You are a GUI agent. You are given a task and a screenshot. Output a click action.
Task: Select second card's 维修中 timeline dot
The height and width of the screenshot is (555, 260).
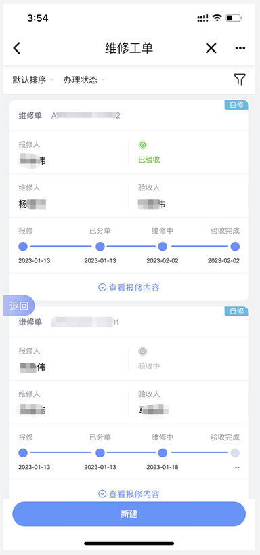(162, 453)
